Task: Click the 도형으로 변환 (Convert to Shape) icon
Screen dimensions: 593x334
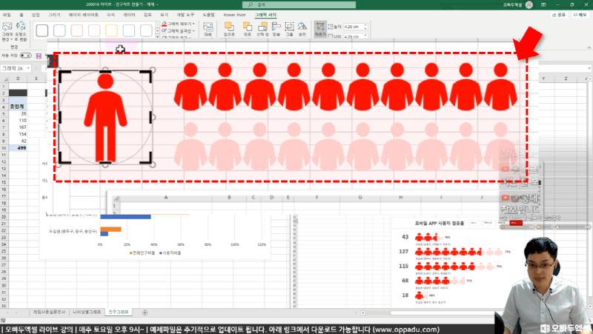Action: click(x=21, y=31)
